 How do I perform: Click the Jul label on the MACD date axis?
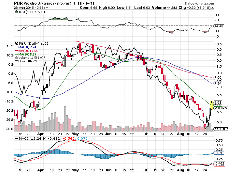coord(144,170)
